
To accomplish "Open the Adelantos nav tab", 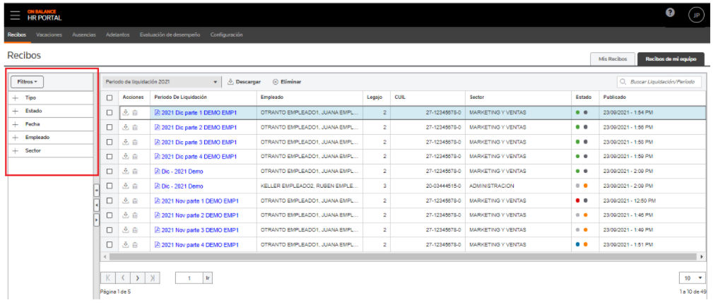I will coord(118,35).
